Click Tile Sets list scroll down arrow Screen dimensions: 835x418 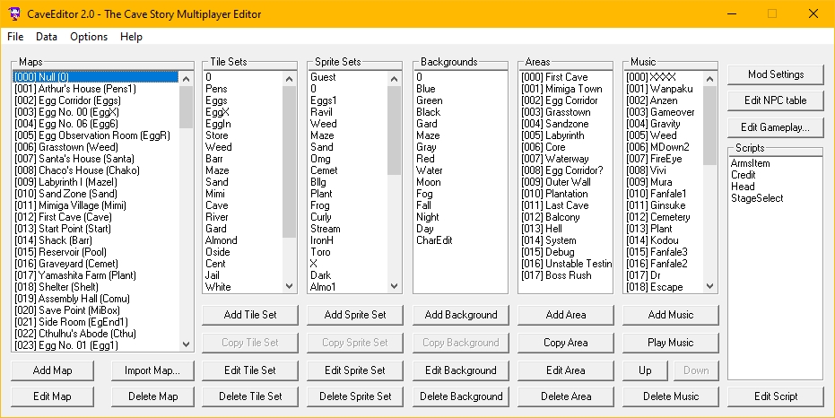pos(289,286)
